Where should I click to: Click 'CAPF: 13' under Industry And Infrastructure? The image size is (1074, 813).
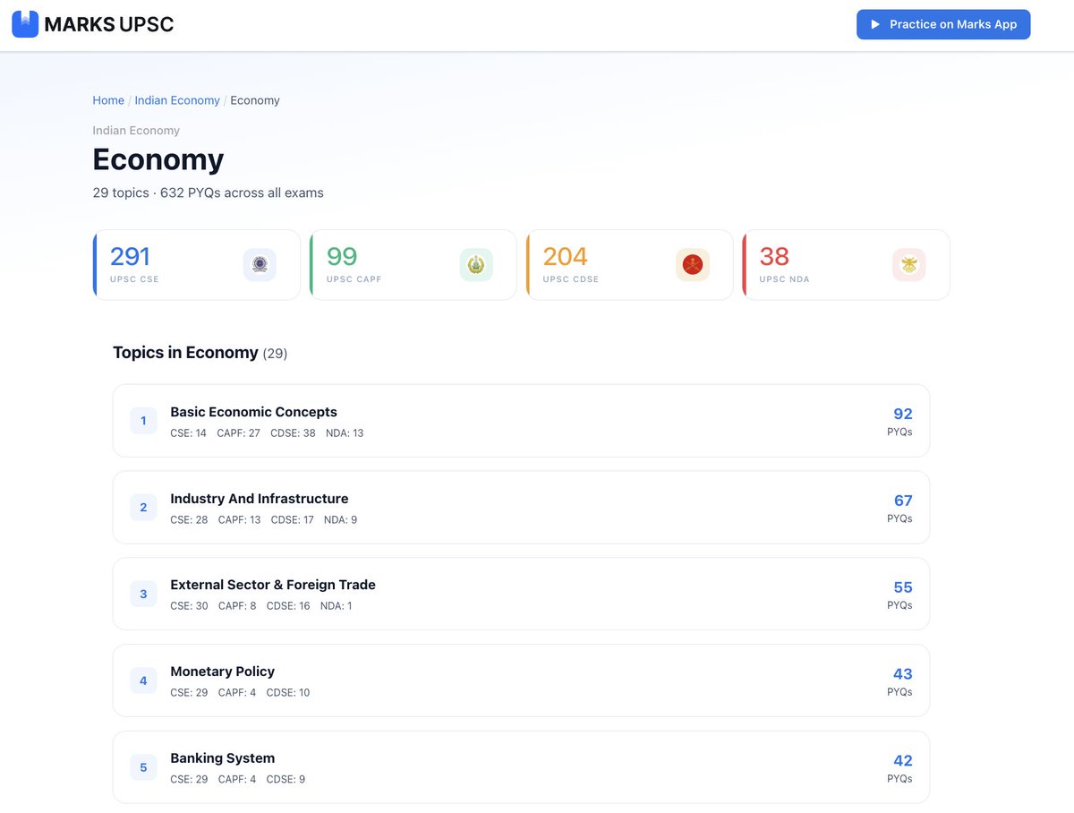[240, 519]
